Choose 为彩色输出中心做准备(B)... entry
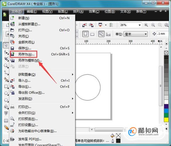This screenshot has width=171, height=146. (x=42, y=131)
